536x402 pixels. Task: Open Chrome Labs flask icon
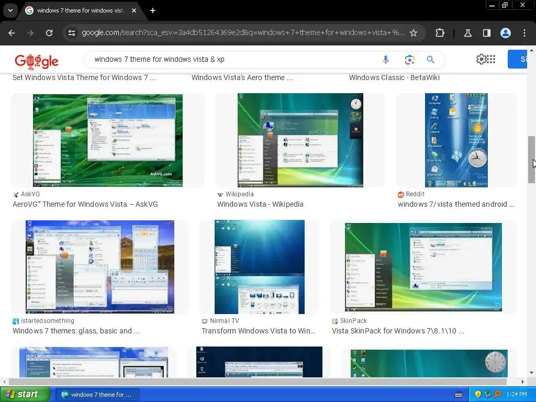point(467,33)
